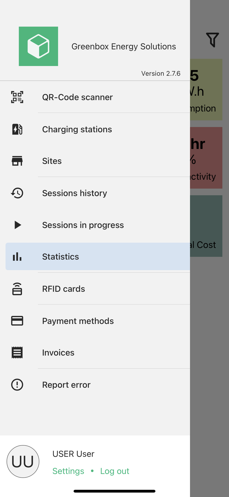Tap the Greenbox green cube logo
229x497 pixels.
click(38, 46)
